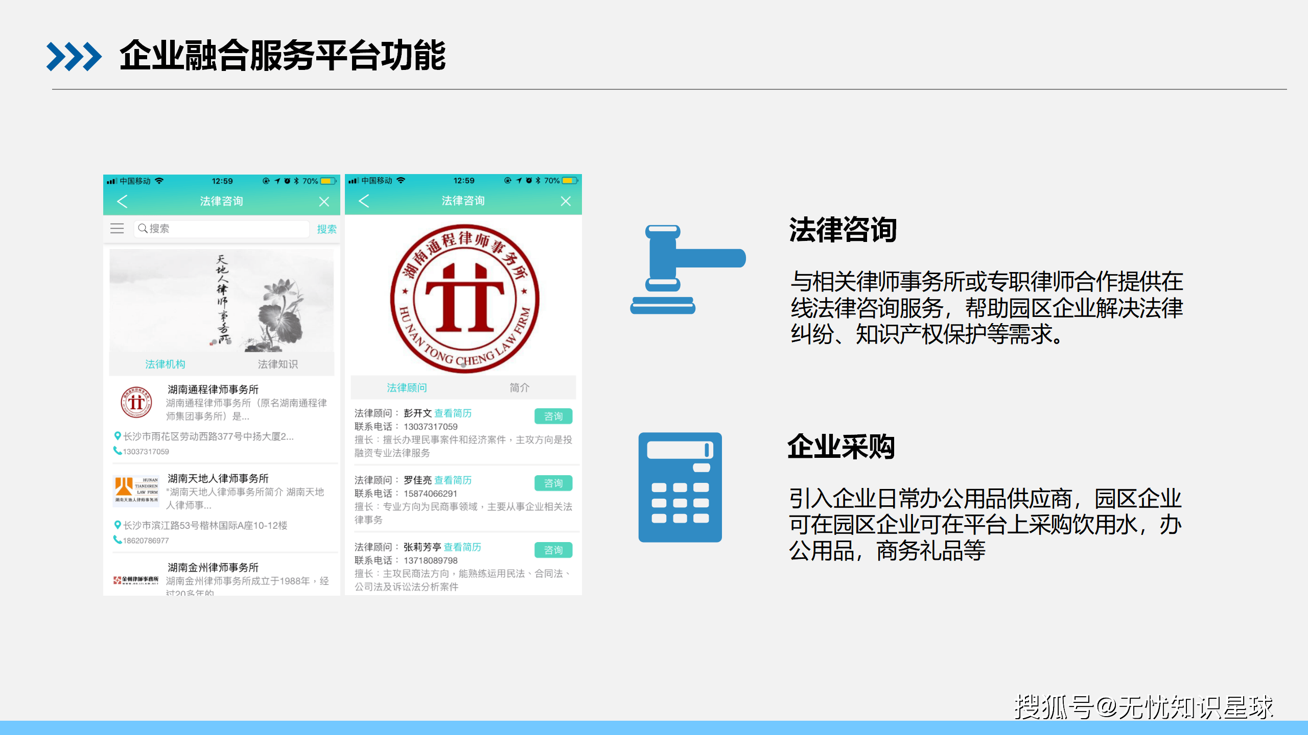Screen dimensions: 1308x735
Task: Close the left 法律咨询 phone screen
Action: click(x=324, y=202)
